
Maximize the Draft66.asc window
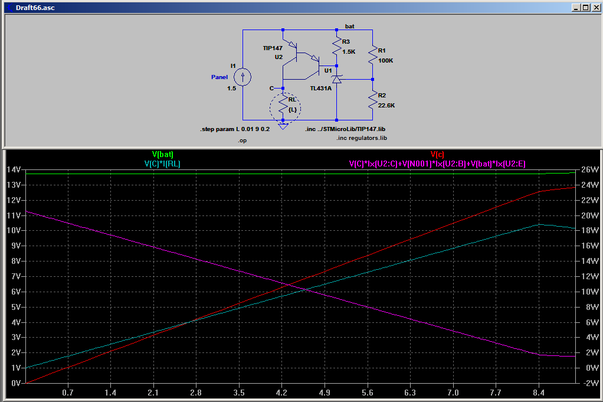point(585,8)
